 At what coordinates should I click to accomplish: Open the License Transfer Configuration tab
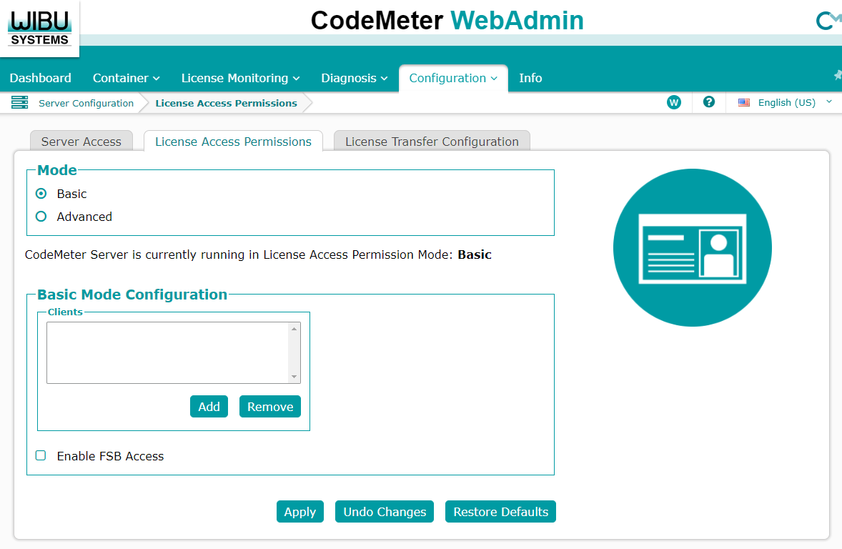432,142
